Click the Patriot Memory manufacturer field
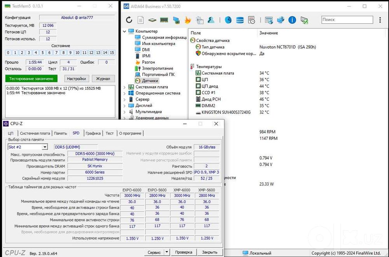This screenshot has width=389, height=257. (x=95, y=160)
